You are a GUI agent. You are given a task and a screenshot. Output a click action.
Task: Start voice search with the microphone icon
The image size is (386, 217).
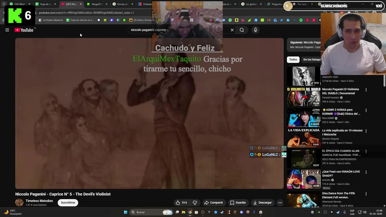(255, 30)
